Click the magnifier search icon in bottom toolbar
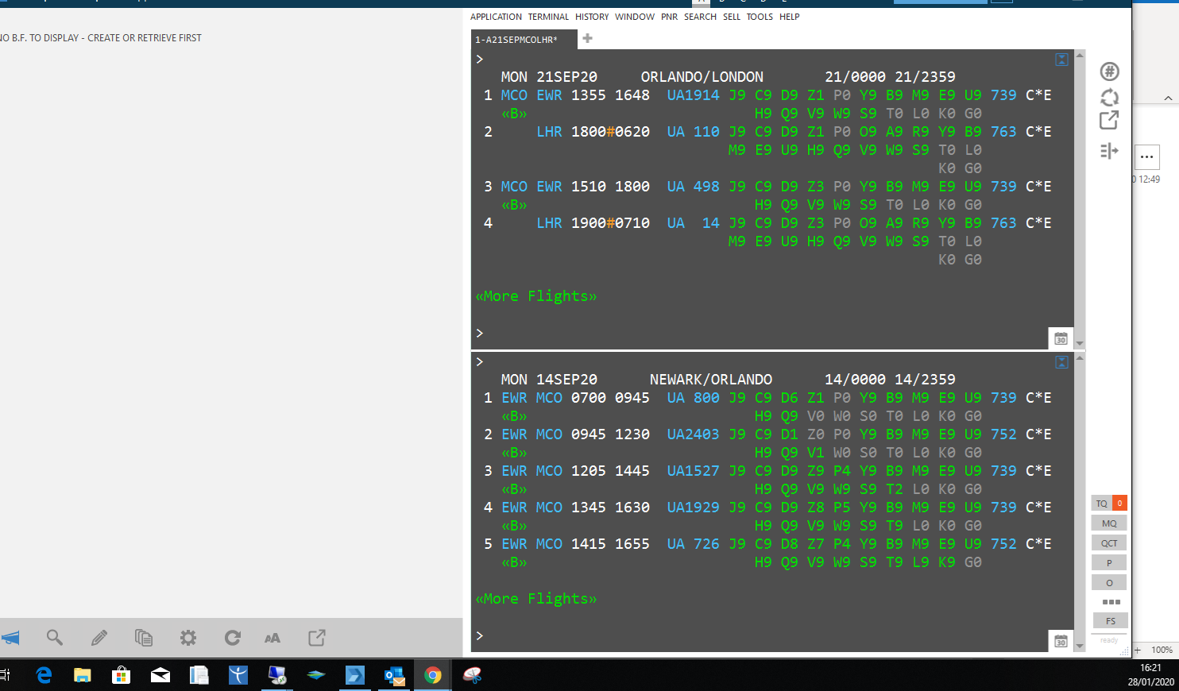The height and width of the screenshot is (691, 1179). [55, 638]
